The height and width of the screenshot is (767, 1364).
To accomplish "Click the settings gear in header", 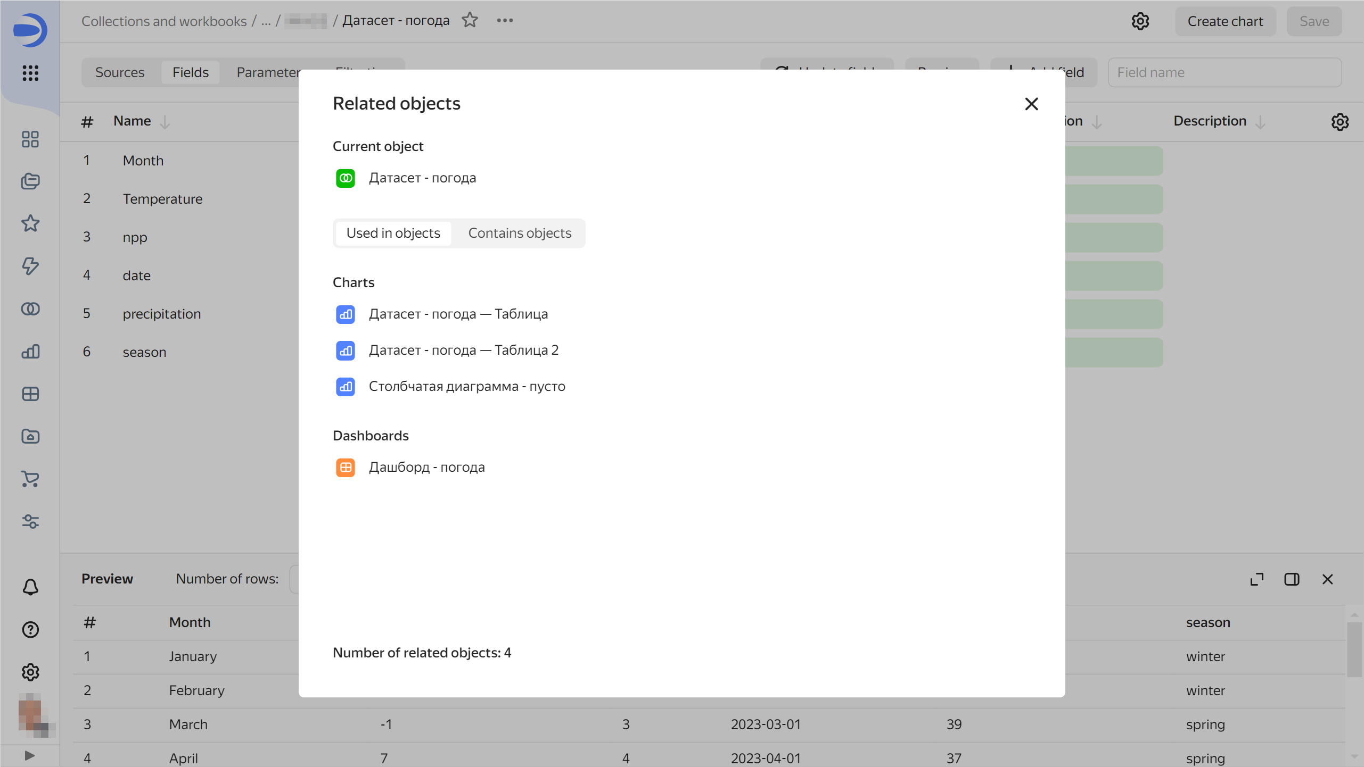I will [1140, 21].
